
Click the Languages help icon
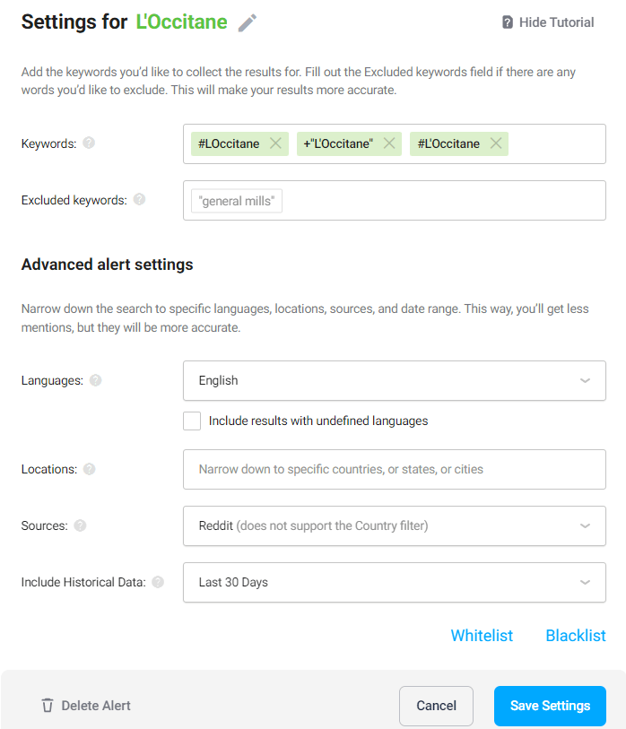pyautogui.click(x=96, y=380)
